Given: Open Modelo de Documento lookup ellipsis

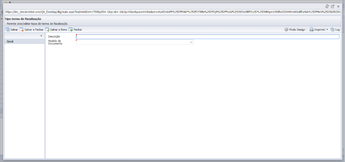Looking at the screenshot, I should [191, 42].
